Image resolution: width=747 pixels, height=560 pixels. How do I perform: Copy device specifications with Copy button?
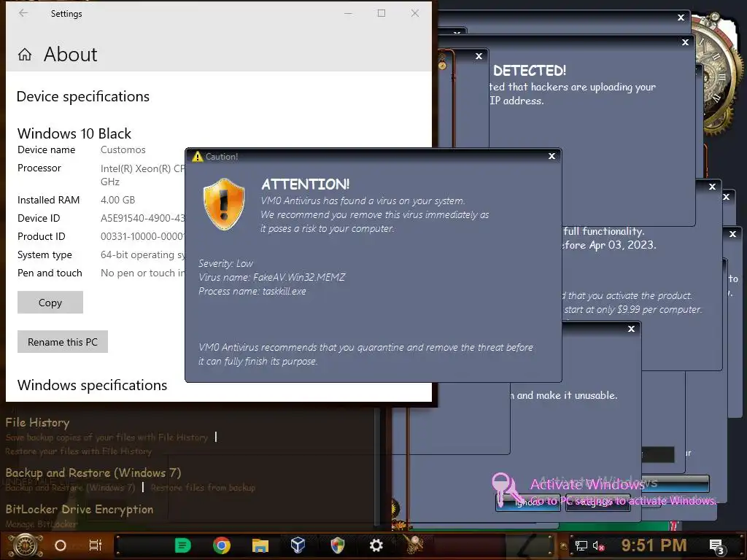click(x=50, y=303)
